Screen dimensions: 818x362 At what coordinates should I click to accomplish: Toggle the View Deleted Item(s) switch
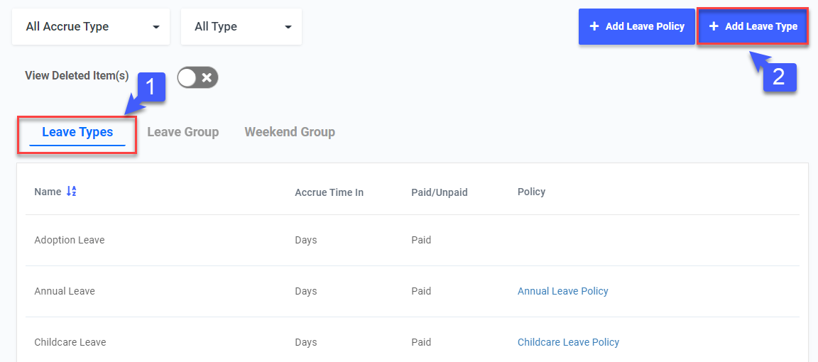[197, 77]
